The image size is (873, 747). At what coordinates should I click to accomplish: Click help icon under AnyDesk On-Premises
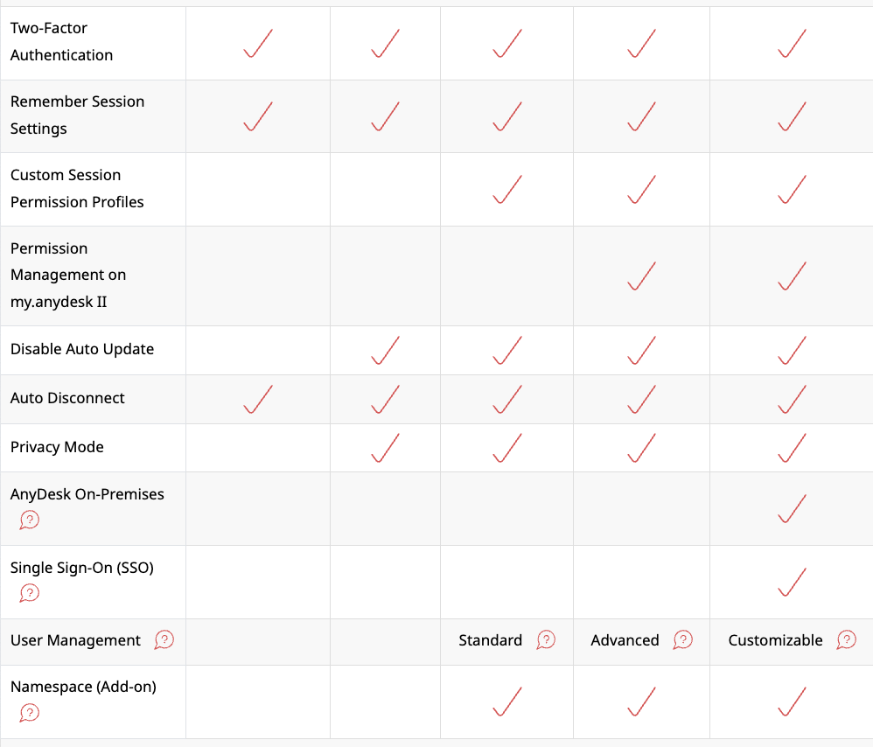point(29,520)
